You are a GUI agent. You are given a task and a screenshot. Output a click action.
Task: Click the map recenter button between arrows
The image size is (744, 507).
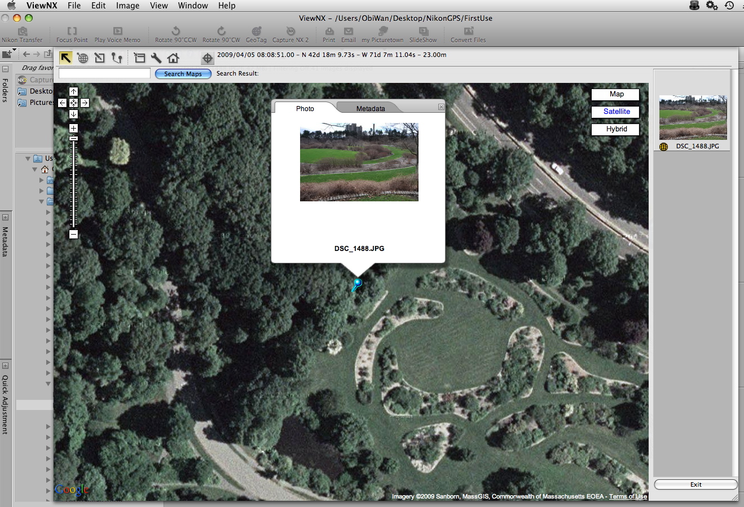click(x=73, y=103)
